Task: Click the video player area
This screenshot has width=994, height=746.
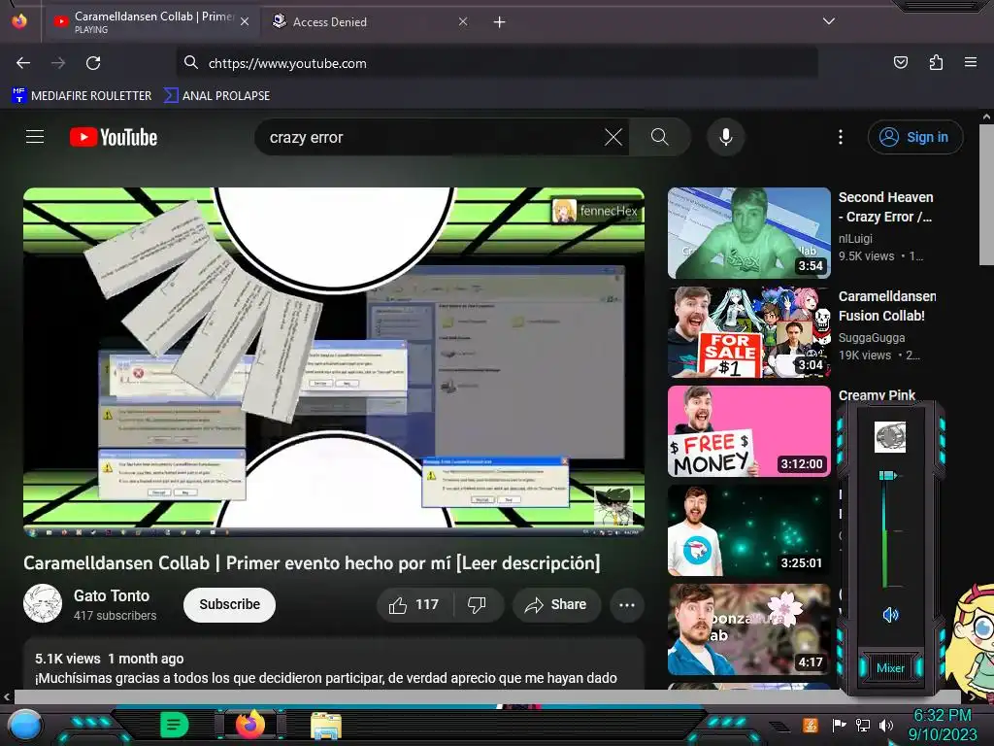Action: click(x=334, y=361)
